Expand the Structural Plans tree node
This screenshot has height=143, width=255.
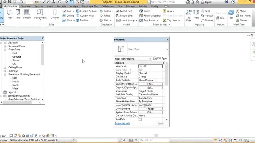(x=5, y=46)
